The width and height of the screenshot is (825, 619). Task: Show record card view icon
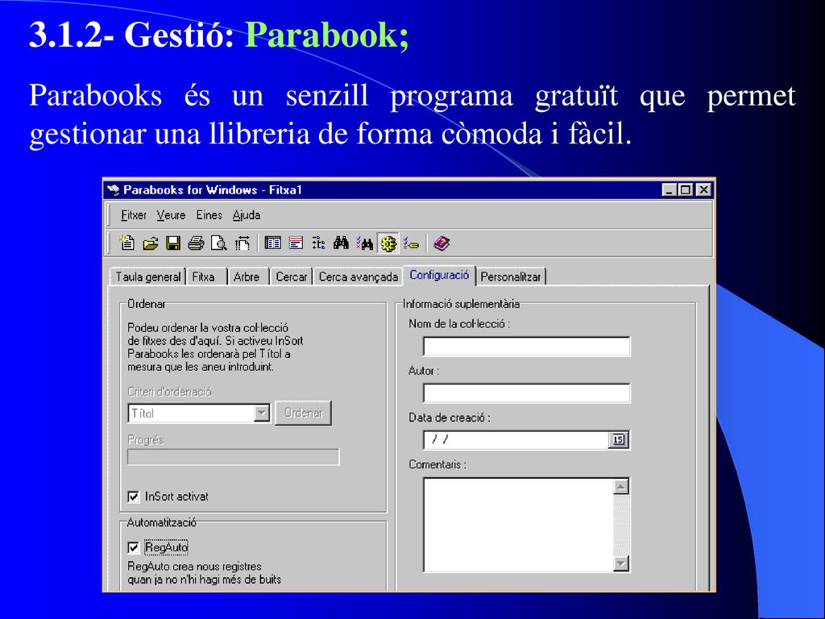pos(296,243)
